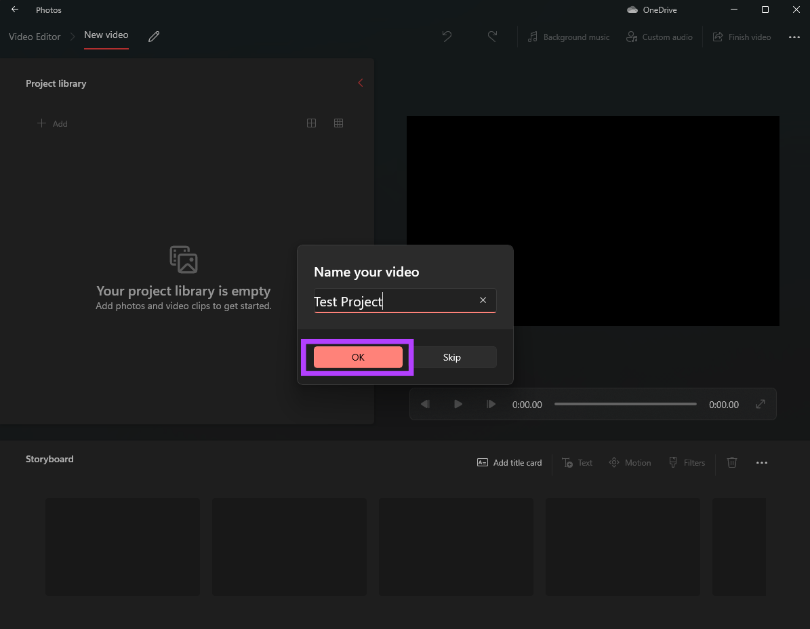810x629 pixels.
Task: Click the Redo icon
Action: pyautogui.click(x=492, y=37)
